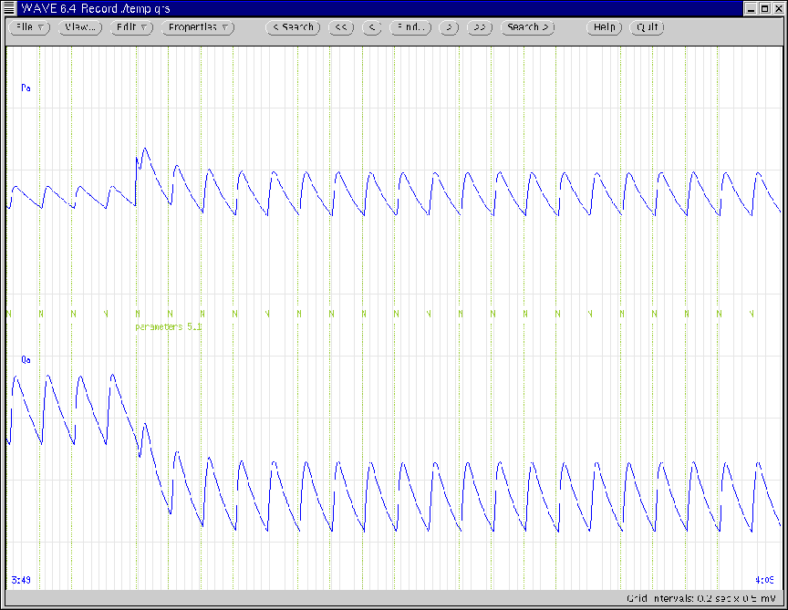The image size is (788, 610).
Task: Select the 'parameters 5.1' annotation text
Action: (169, 326)
